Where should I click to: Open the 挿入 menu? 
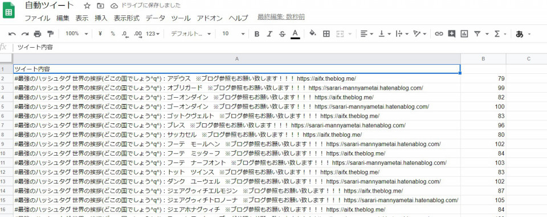click(101, 18)
